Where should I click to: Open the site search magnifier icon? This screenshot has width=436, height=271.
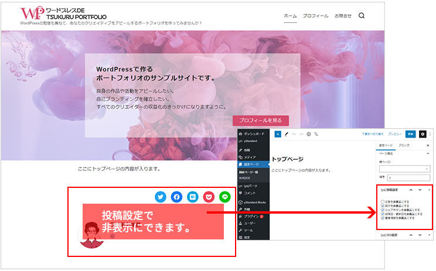(x=361, y=16)
